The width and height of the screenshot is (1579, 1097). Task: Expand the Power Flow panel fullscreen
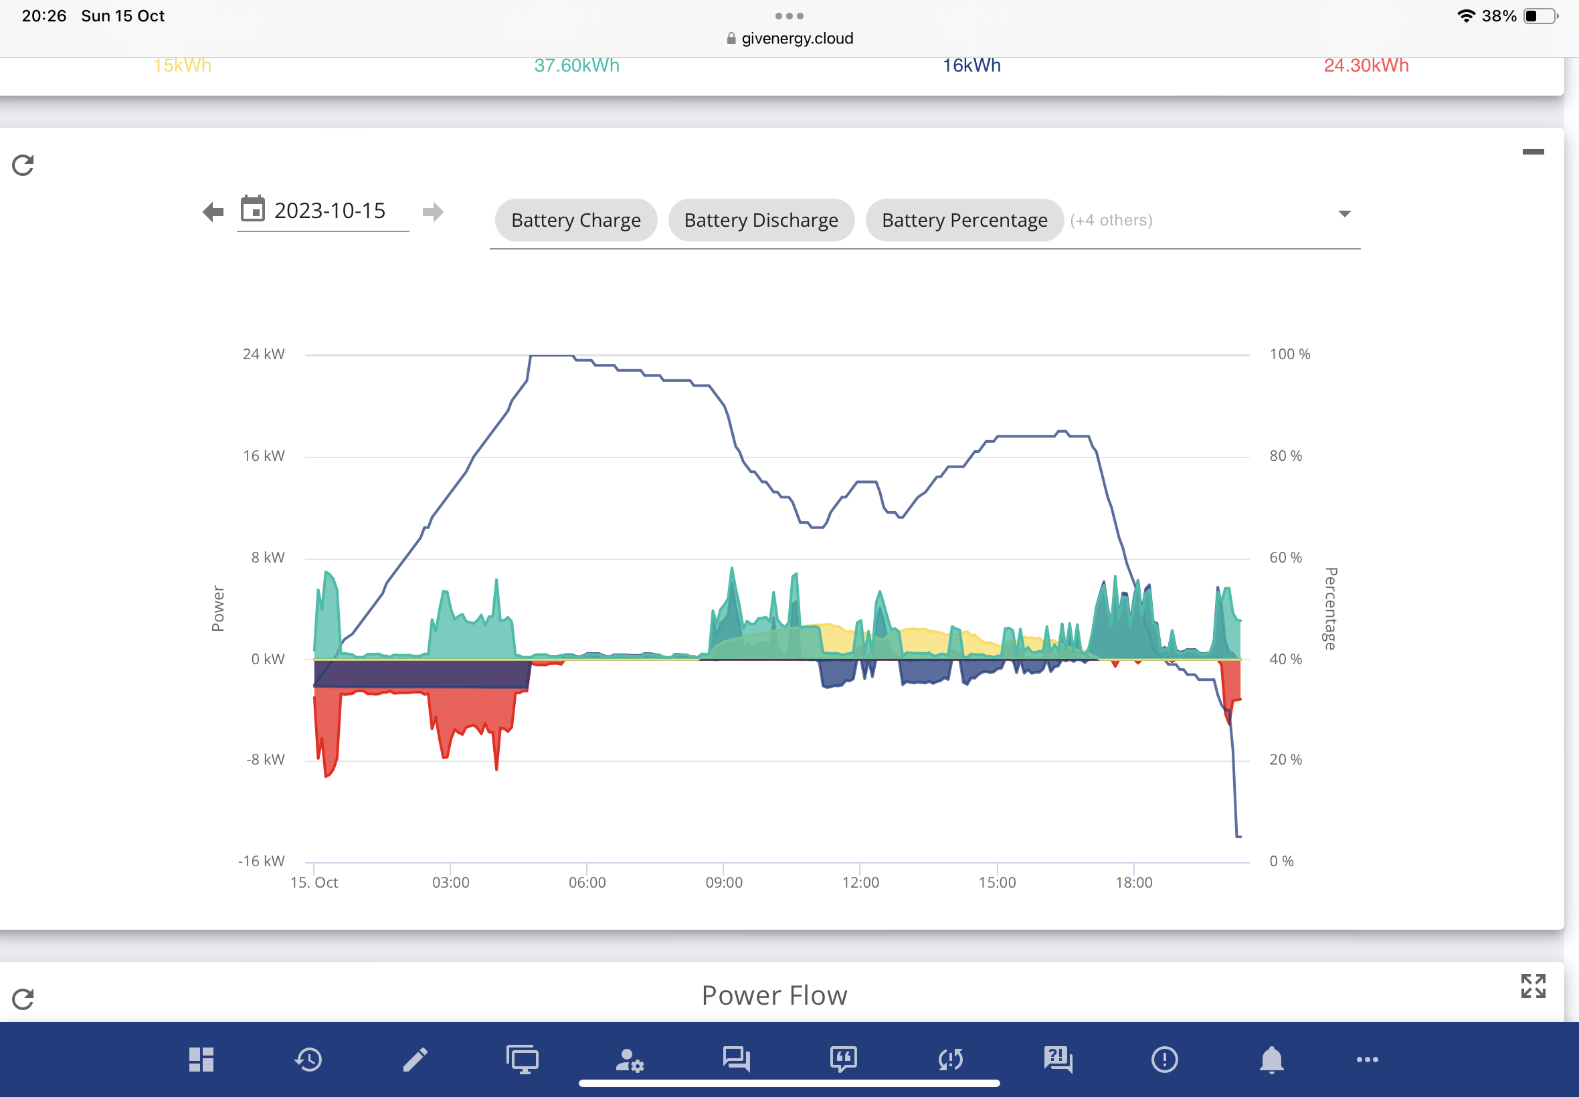tap(1532, 986)
